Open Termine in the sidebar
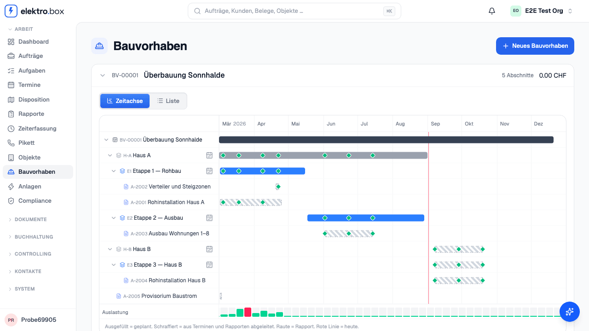Screen dimensions: 589x331 coord(38,85)
